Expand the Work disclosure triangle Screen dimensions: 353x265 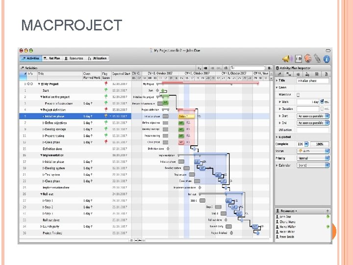(x=280, y=102)
